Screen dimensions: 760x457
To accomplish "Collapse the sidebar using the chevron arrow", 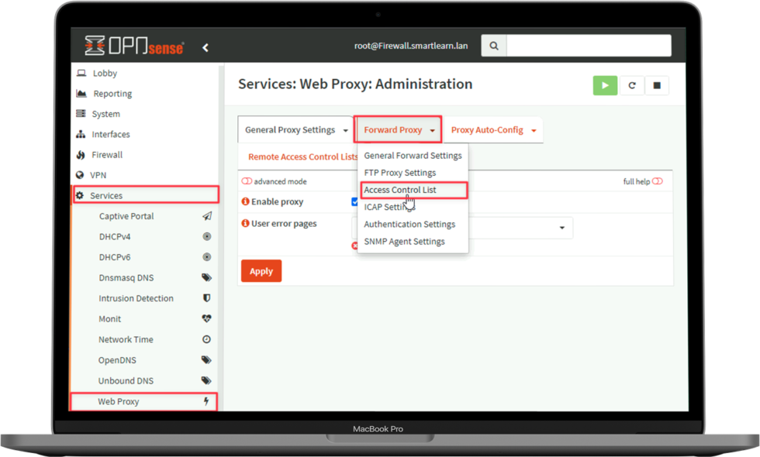I will [x=206, y=46].
